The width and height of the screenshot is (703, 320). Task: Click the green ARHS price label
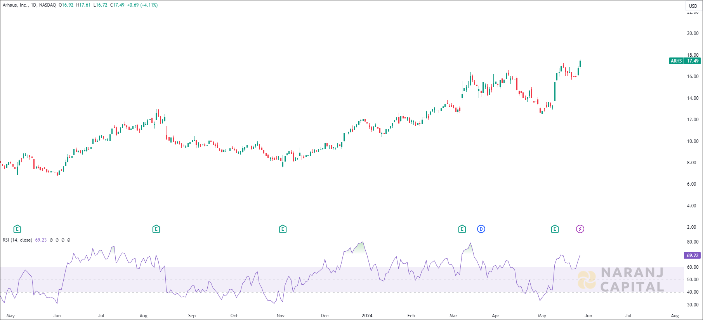tap(676, 61)
